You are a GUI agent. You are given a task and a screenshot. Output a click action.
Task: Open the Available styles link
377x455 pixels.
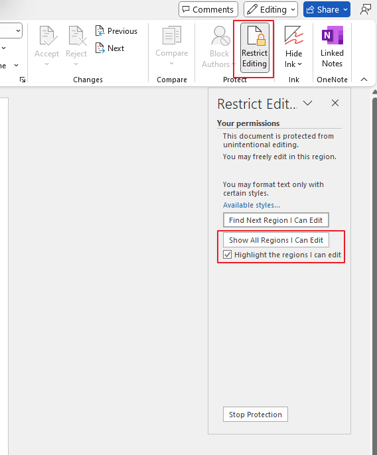coord(252,205)
